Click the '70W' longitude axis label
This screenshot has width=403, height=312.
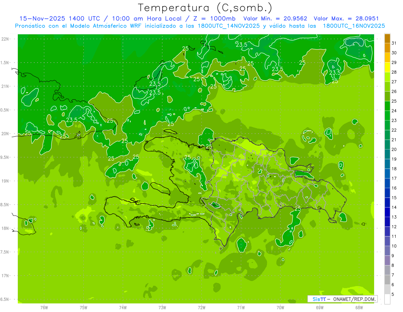click(280, 307)
